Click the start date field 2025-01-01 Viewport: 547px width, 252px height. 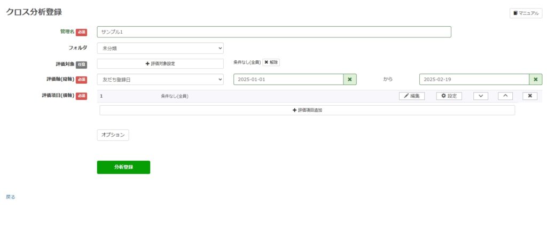pos(288,80)
